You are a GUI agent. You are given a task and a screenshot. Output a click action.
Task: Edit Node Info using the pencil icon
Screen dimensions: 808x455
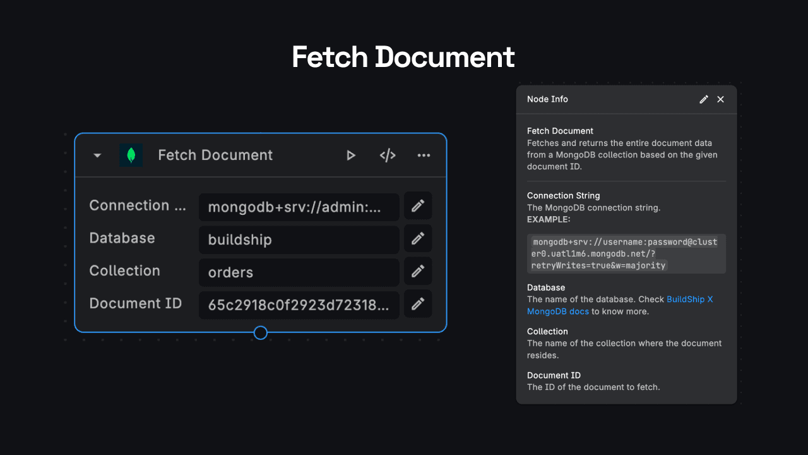[x=704, y=99]
